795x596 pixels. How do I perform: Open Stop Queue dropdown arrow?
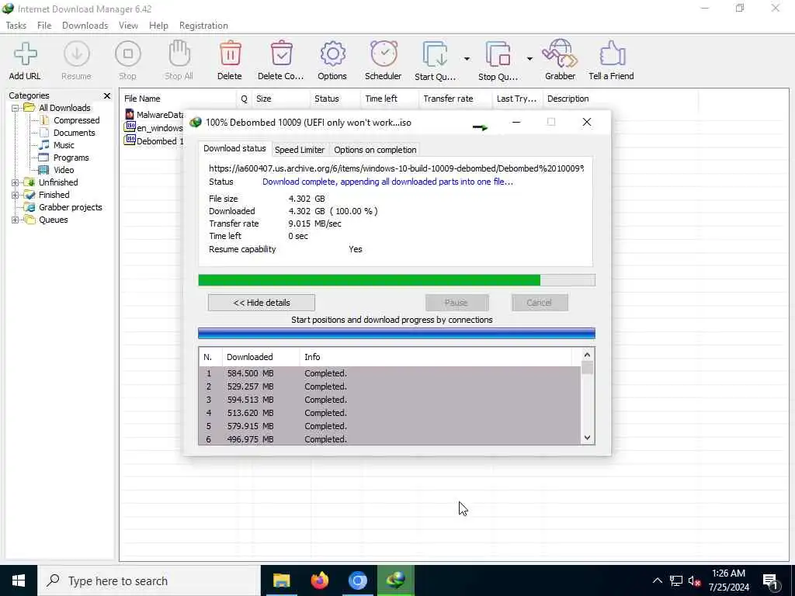coord(529,59)
